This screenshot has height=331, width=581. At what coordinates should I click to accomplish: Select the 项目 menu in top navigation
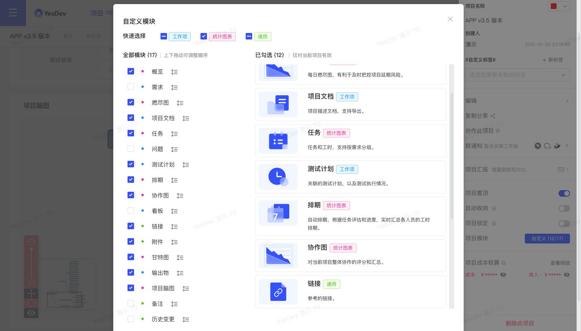pos(97,13)
